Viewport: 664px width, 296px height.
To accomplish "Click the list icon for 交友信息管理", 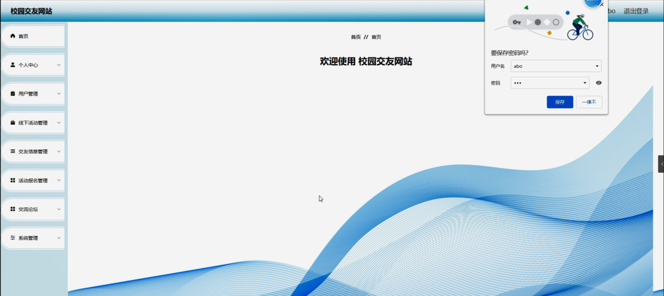I will click(x=13, y=151).
